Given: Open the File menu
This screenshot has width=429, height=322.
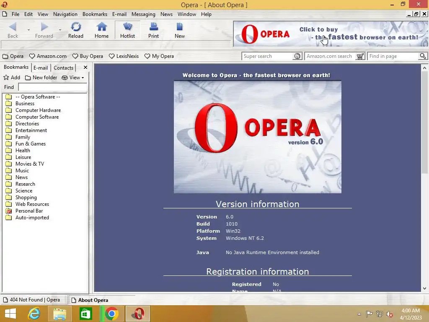Looking at the screenshot, I should point(16,14).
